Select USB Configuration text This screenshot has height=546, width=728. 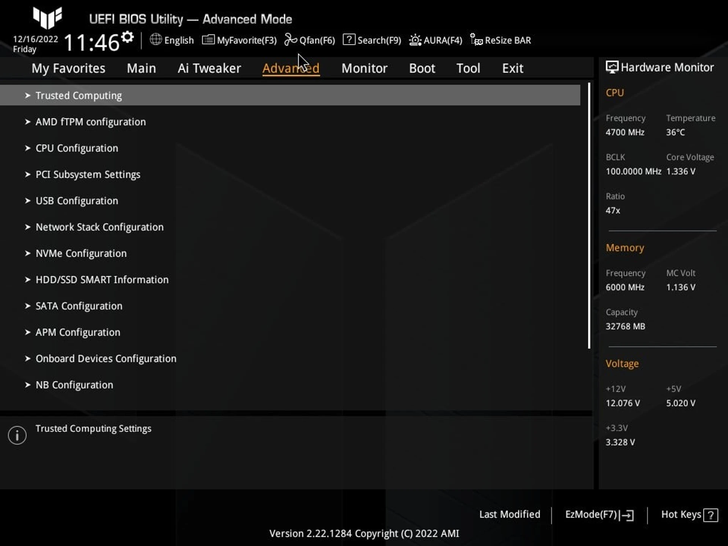(77, 201)
